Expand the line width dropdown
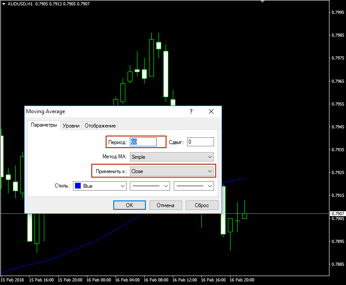 [194, 186]
